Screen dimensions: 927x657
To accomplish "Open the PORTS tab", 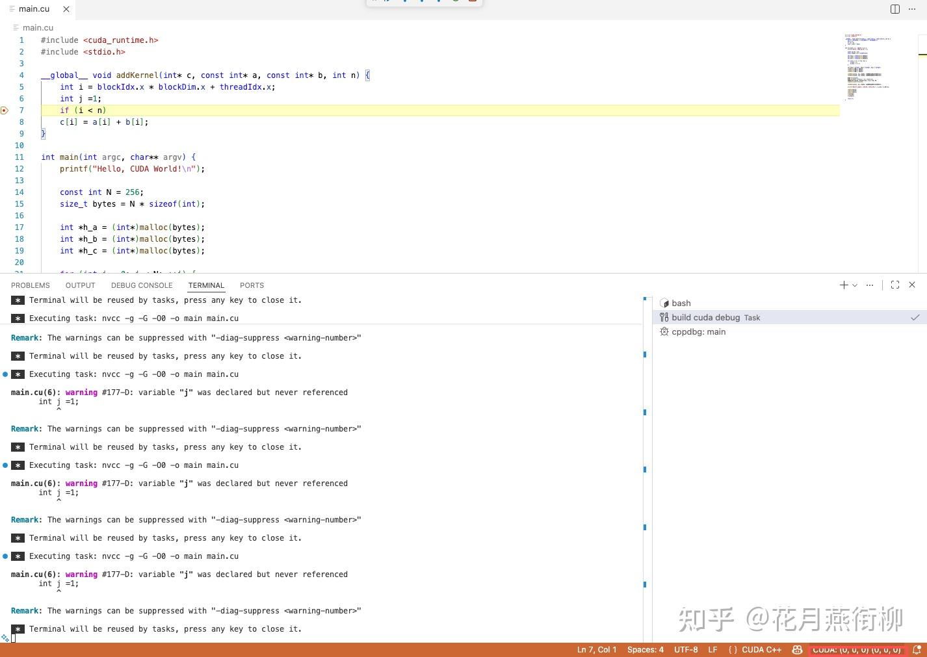I will click(252, 285).
